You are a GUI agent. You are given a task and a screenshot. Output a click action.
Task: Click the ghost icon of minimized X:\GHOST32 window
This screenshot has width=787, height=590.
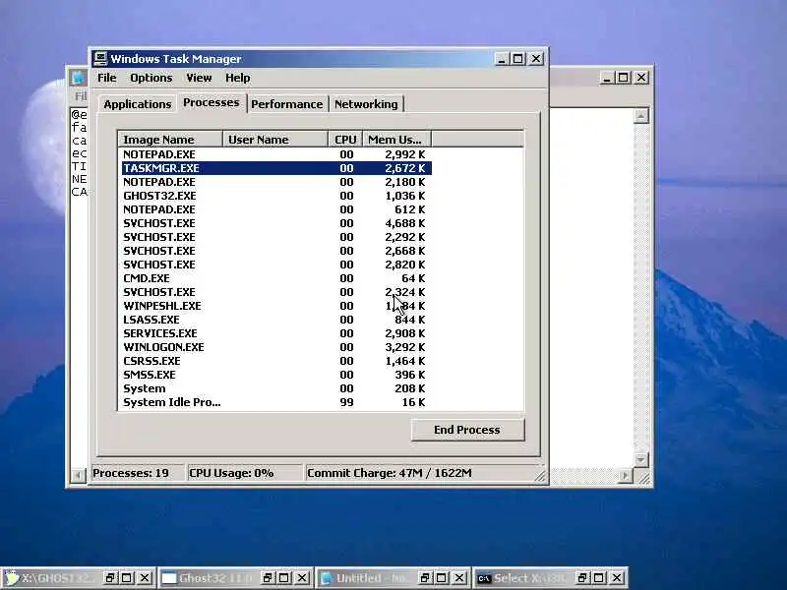11,578
